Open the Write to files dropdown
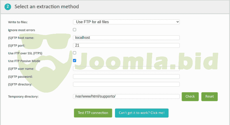 click(126, 22)
